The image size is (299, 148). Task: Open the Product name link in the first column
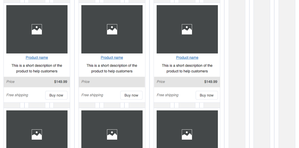[37, 58]
